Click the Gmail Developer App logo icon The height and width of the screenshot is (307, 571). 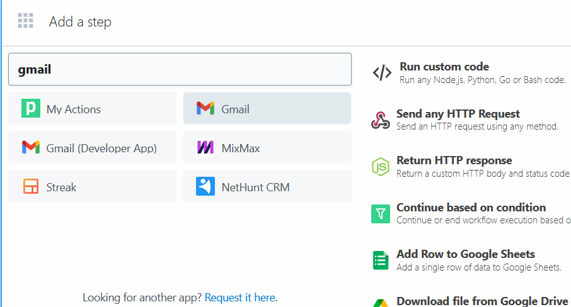tap(30, 148)
